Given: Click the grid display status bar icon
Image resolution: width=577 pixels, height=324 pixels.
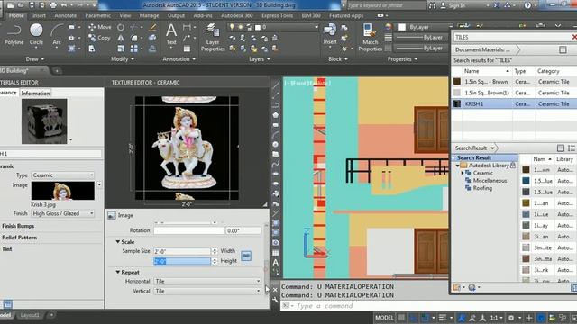Looking at the screenshot, I should pos(401,318).
